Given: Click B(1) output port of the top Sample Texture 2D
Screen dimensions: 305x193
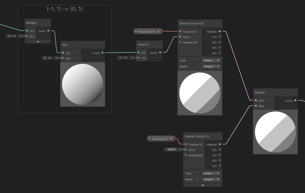Looking at the screenshot, I should click(x=220, y=47).
